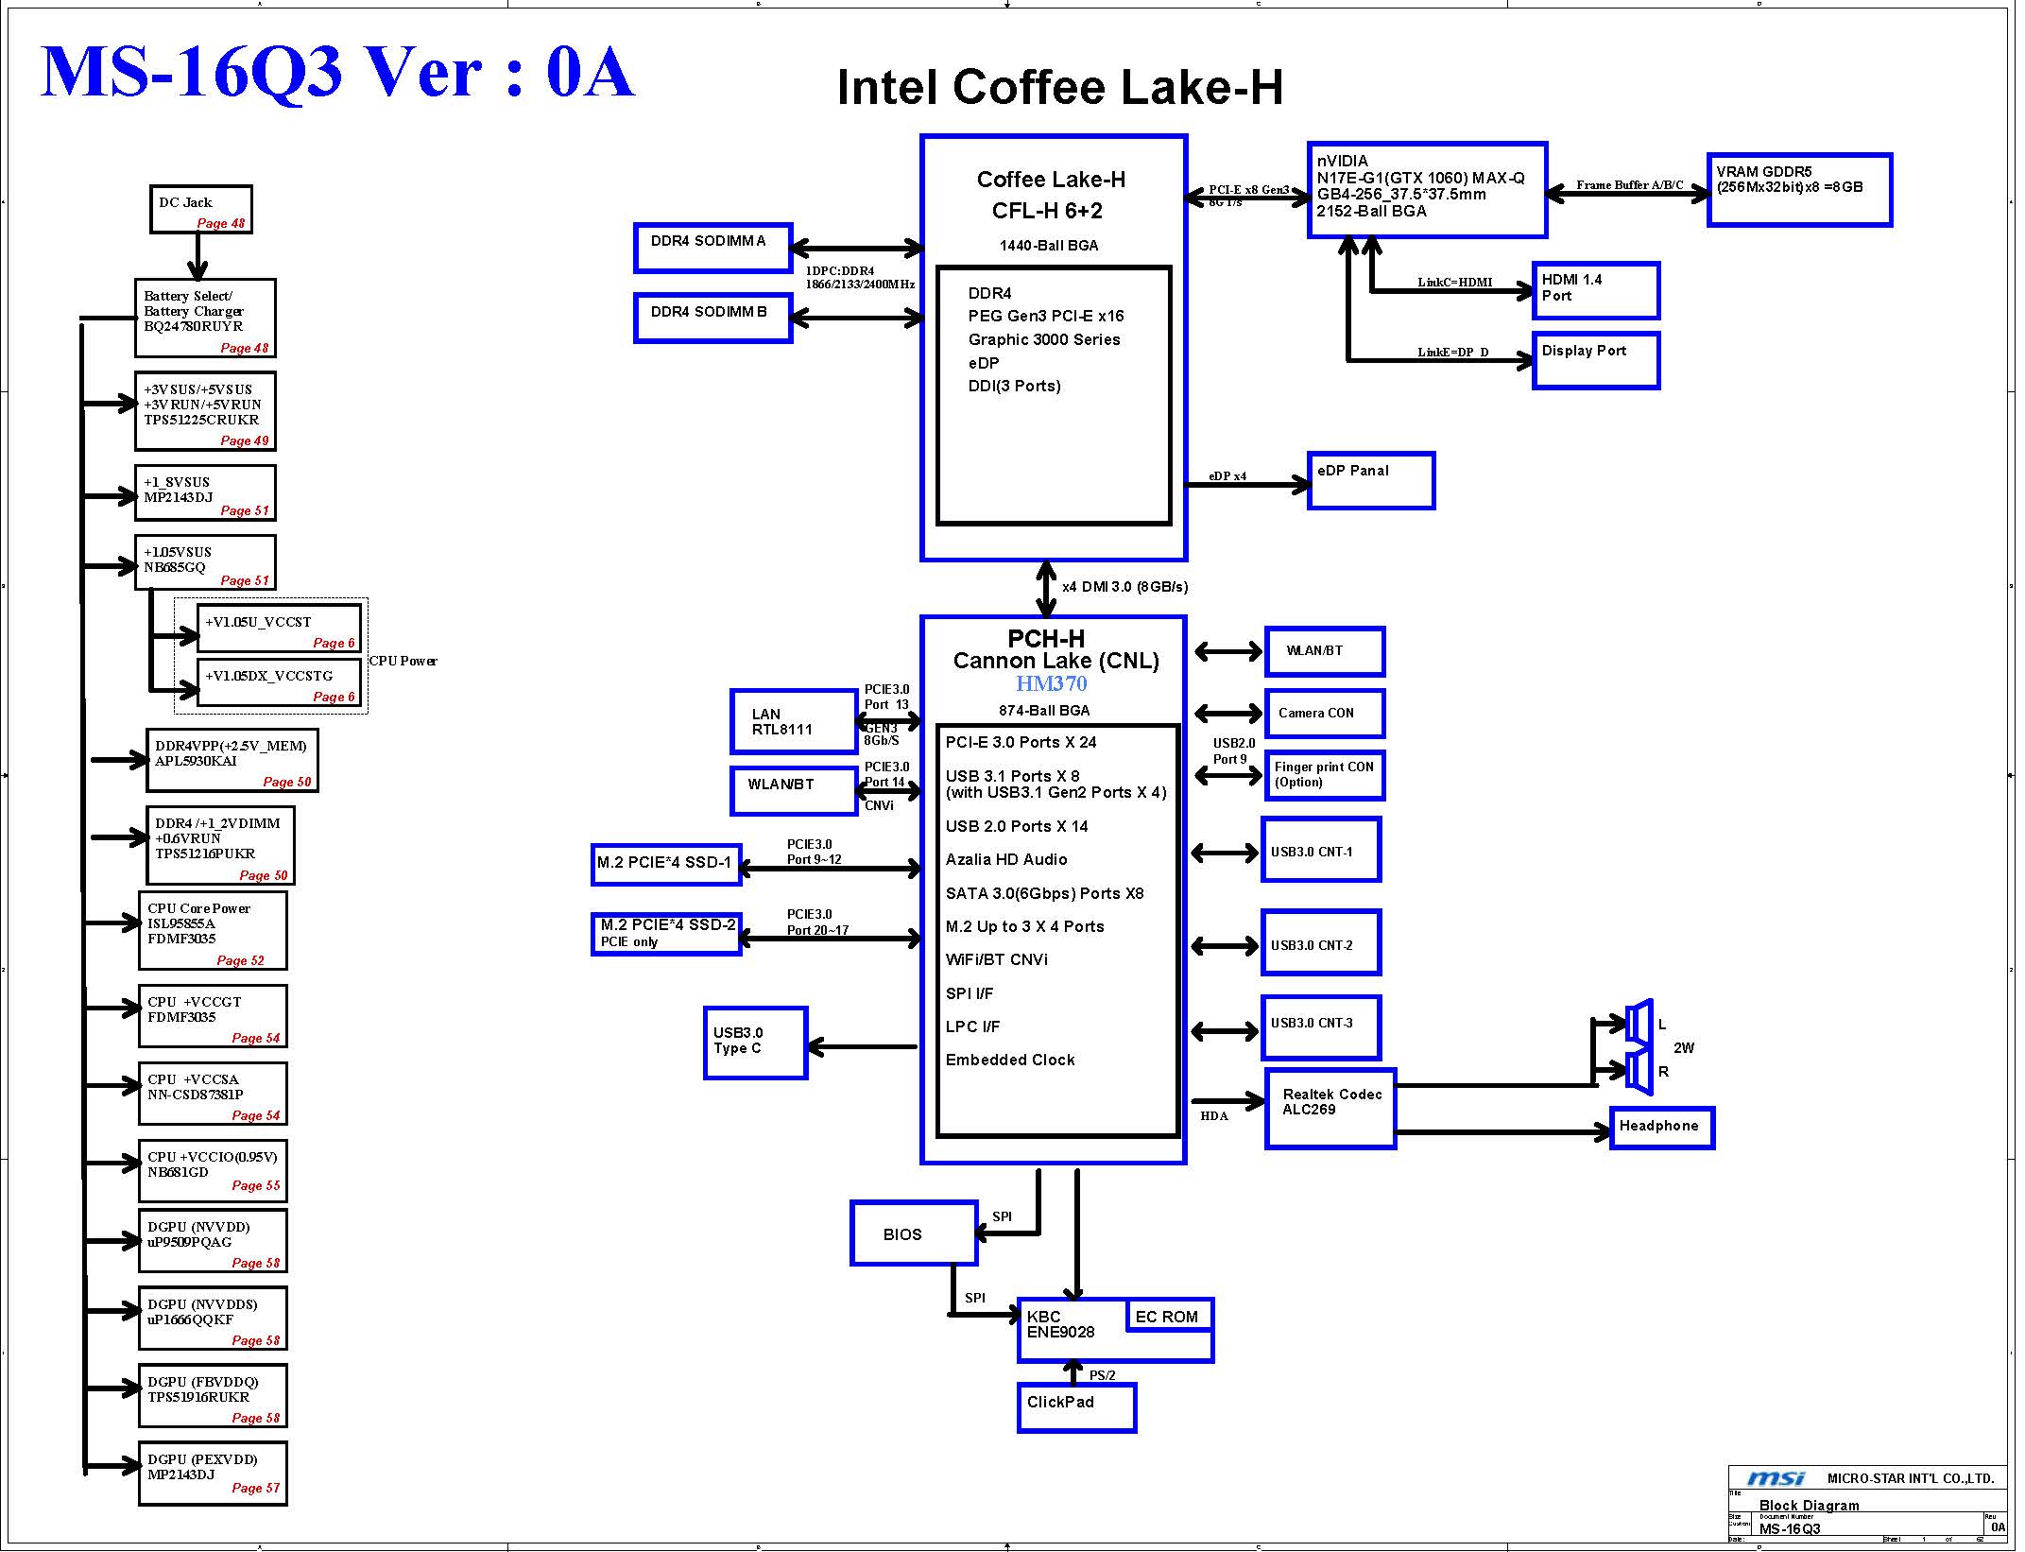Image resolution: width=2025 pixels, height=1552 pixels.
Task: Select the "LinkC=HDMI" label
Action: [1455, 282]
